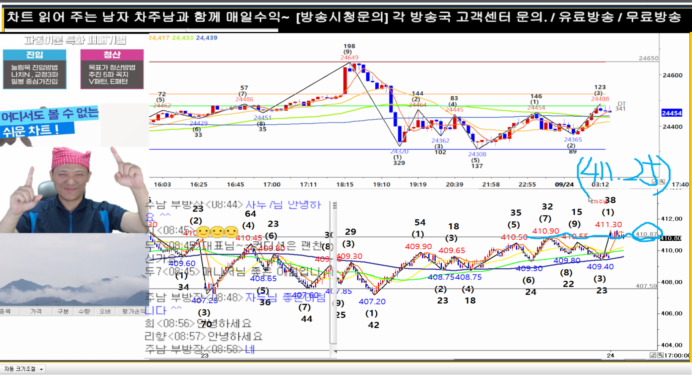This screenshot has width=692, height=375.
Task: Click the 청산 liquidation method box
Action: [112, 69]
